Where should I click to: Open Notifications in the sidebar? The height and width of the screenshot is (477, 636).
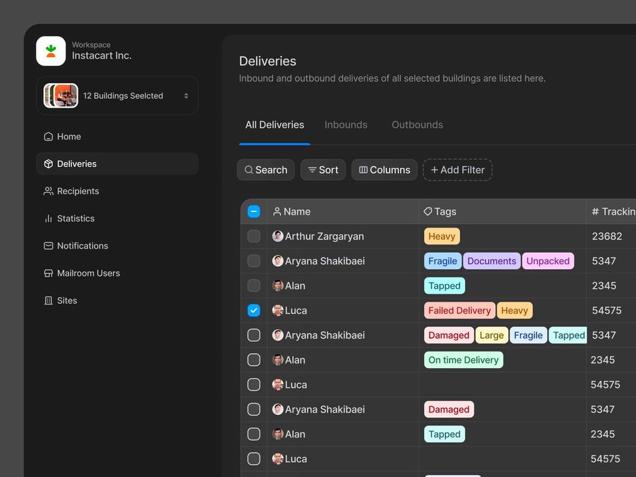82,245
